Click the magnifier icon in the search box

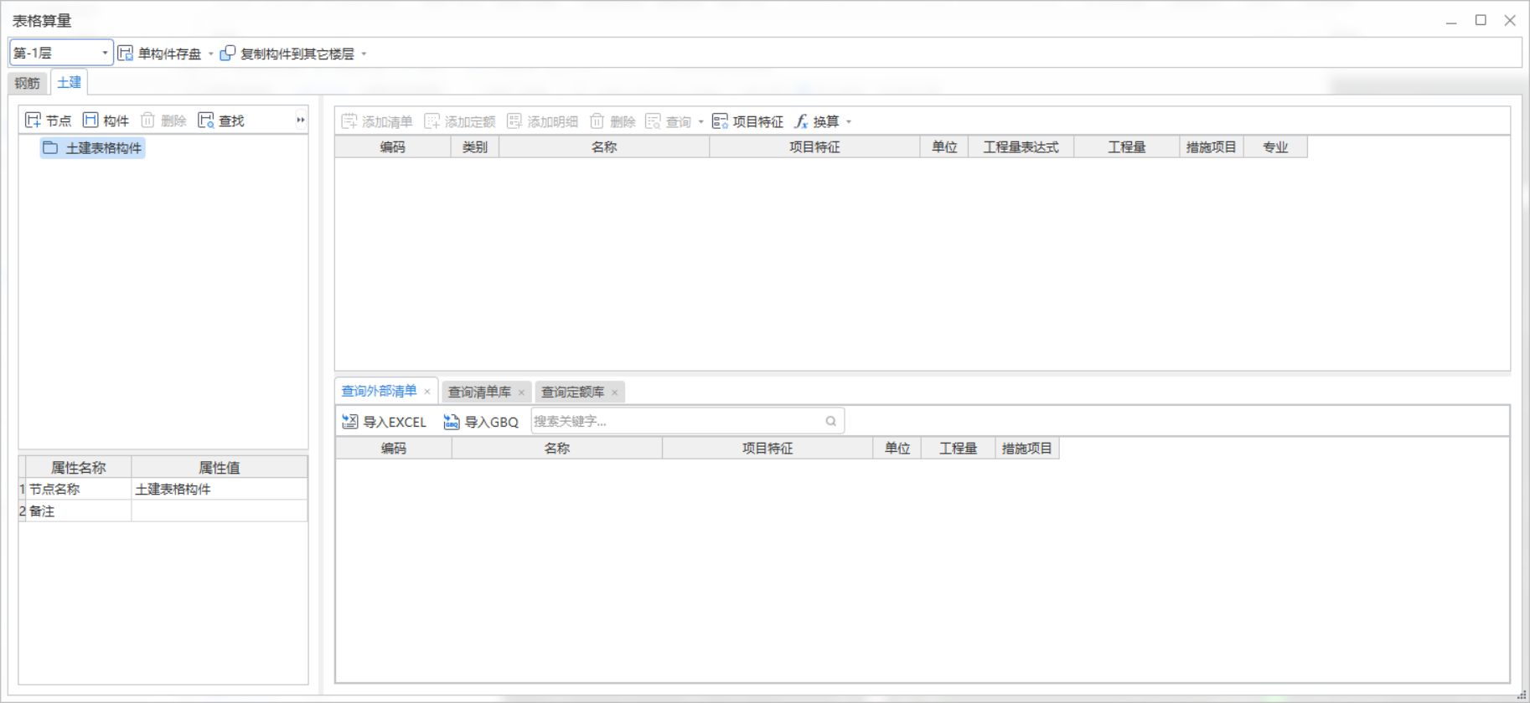pyautogui.click(x=830, y=421)
